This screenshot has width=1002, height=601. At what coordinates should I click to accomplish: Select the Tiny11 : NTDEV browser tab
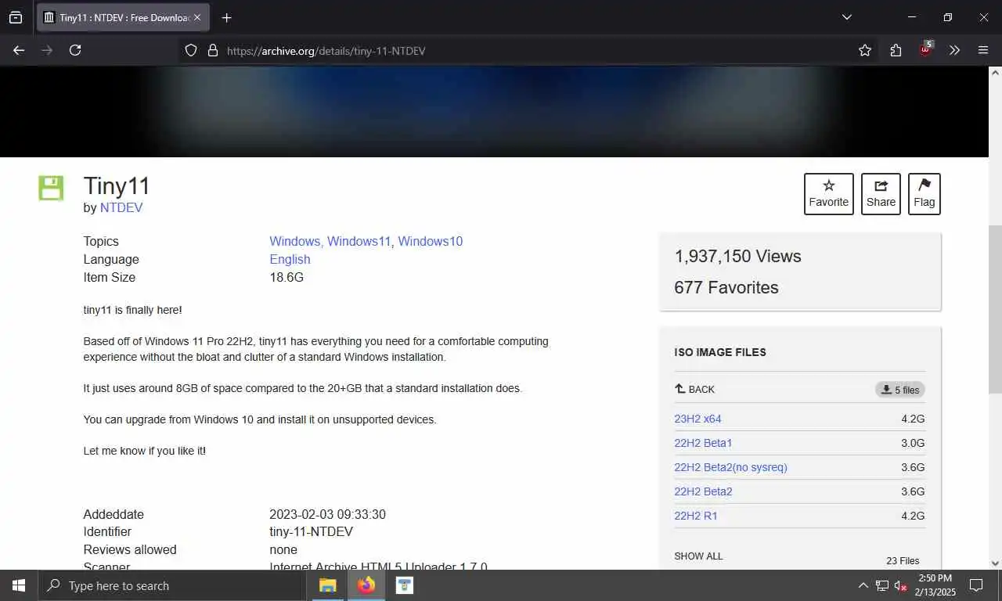point(123,17)
